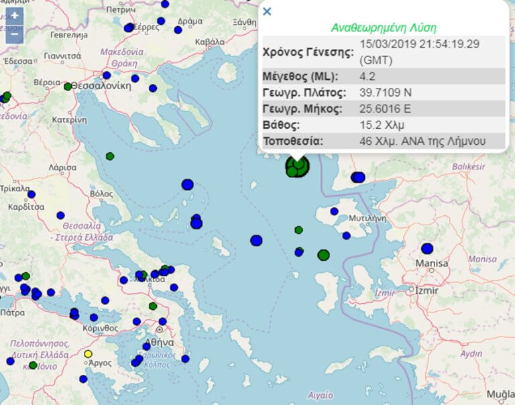Select the yellow earthquake marker near Άργος
Screen dimensions: 515x405
click(x=88, y=354)
